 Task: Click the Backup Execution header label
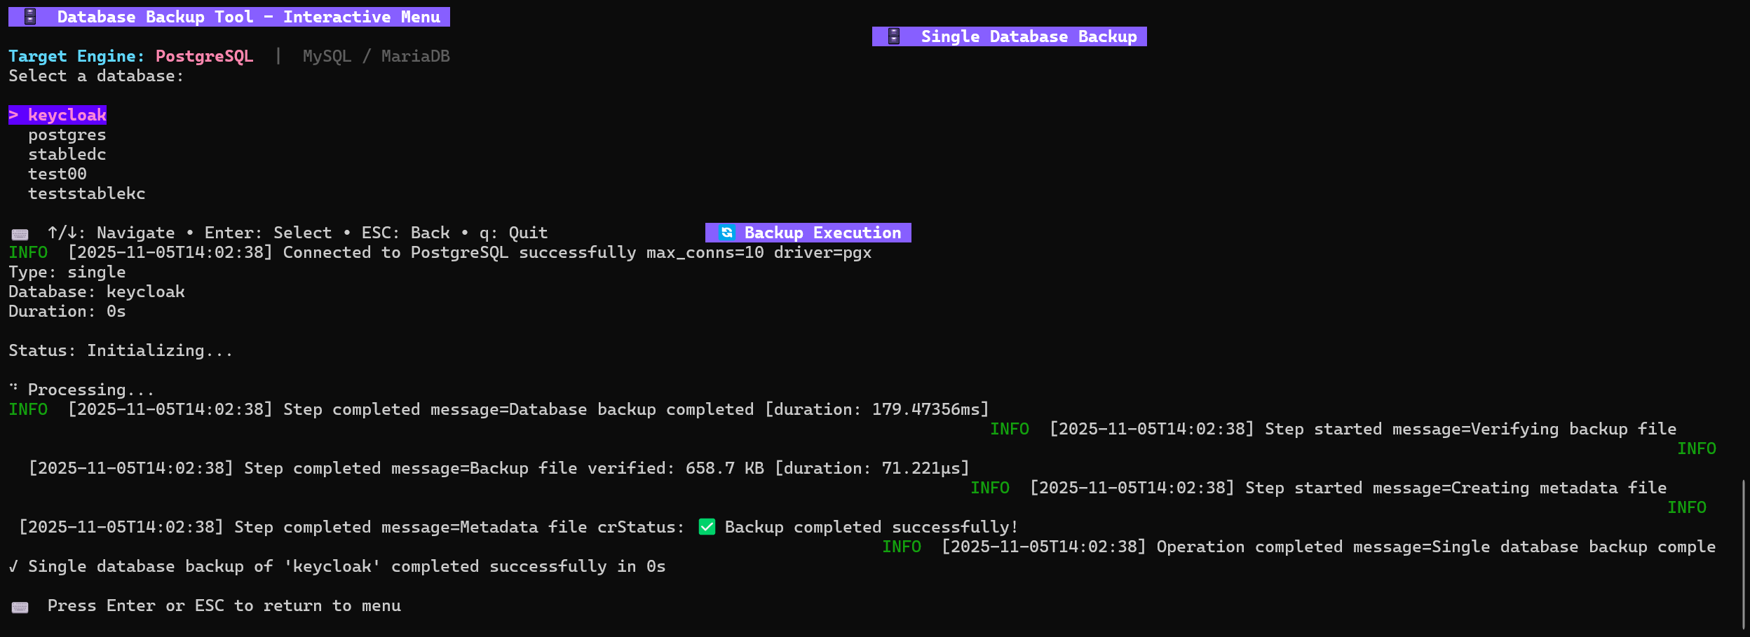(822, 233)
